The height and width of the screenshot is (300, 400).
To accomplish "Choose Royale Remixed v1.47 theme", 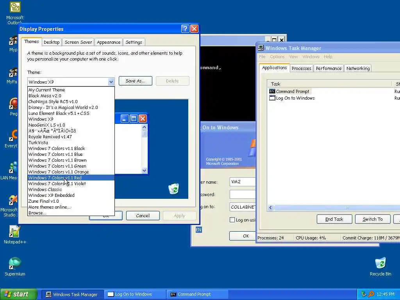I will [71, 137].
